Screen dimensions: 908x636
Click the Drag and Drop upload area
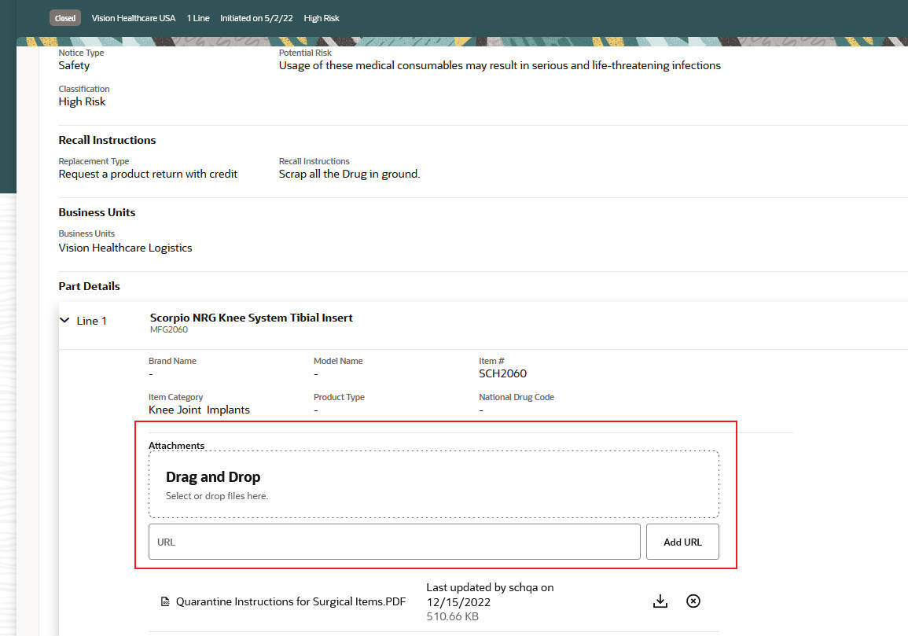(434, 485)
